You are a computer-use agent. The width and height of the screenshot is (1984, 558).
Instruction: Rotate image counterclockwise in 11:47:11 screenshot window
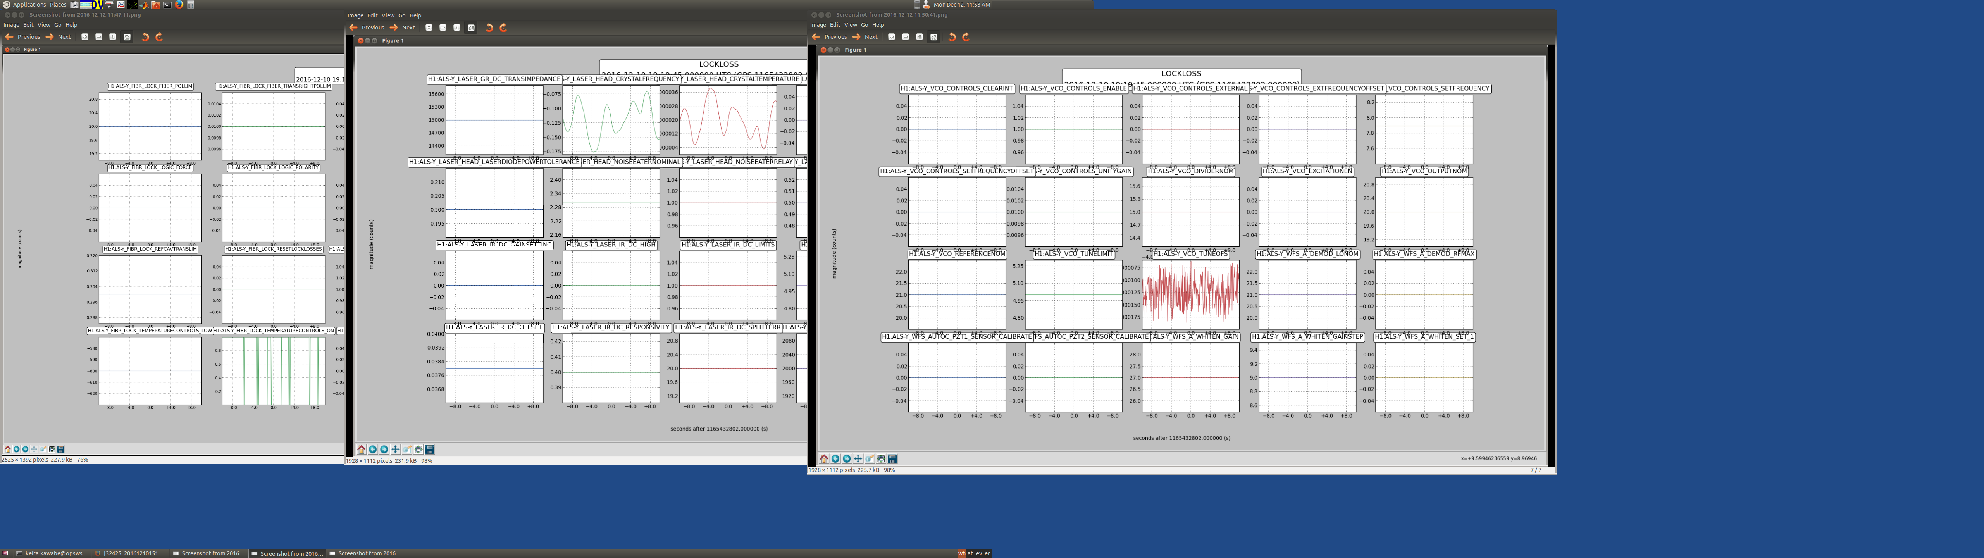coord(145,37)
